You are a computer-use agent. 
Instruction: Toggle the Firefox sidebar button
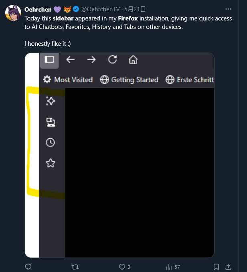pos(49,60)
